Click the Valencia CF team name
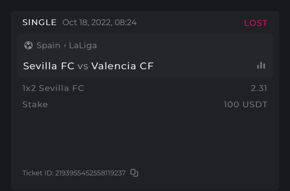The image size is (290, 191). coord(122,66)
